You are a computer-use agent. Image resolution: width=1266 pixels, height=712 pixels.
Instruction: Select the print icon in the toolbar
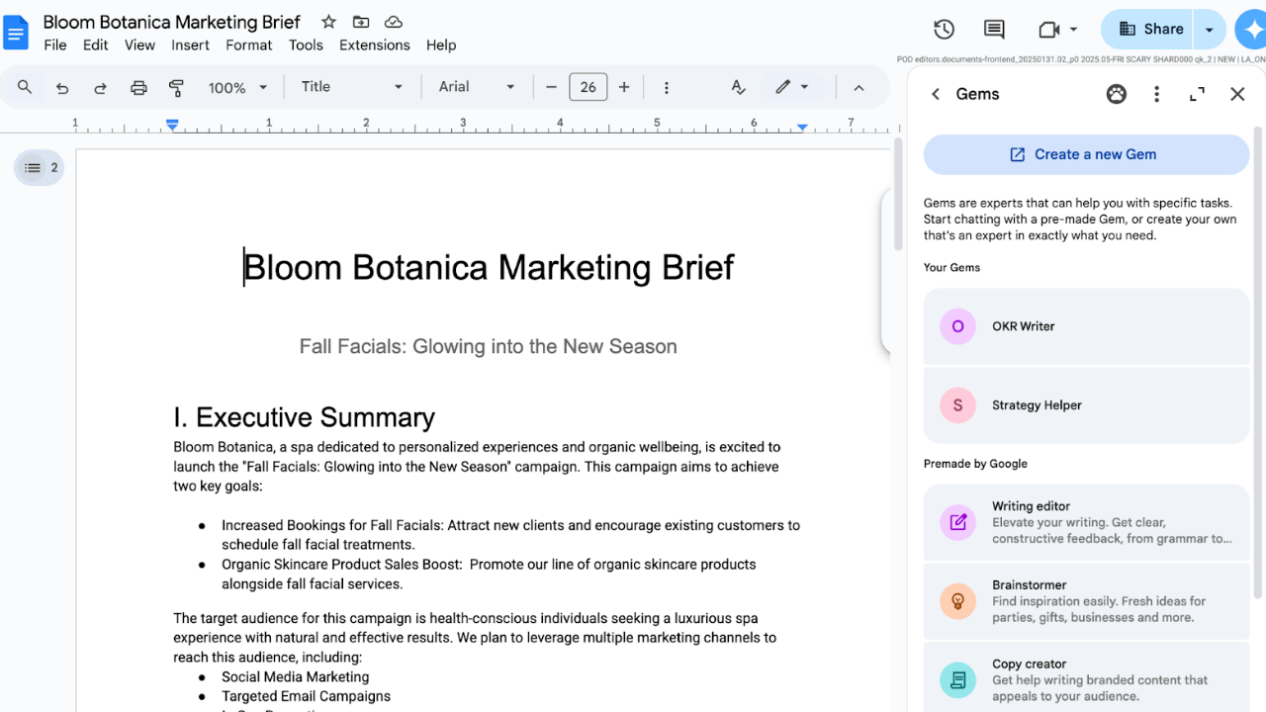(x=138, y=87)
